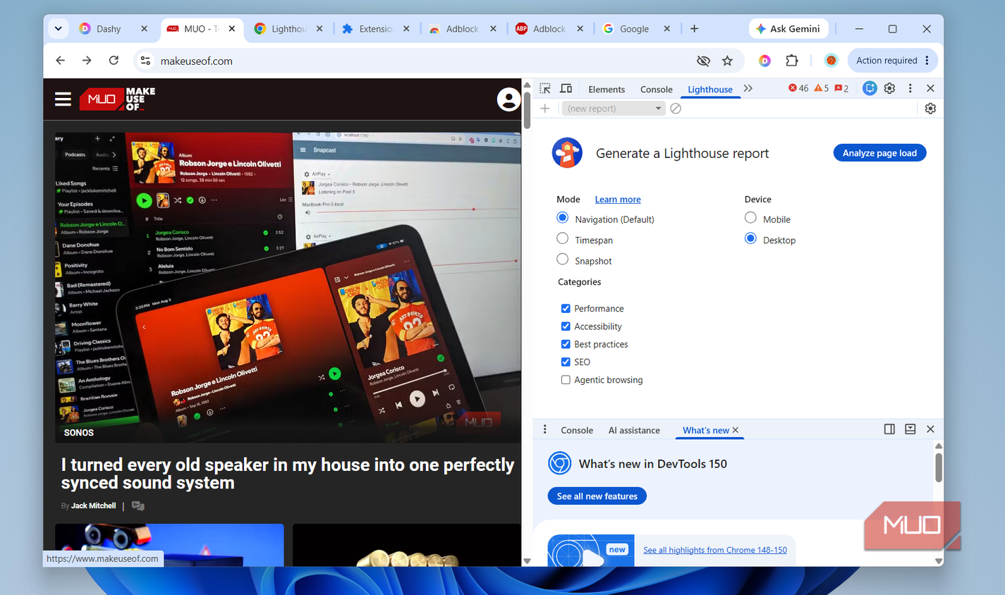The width and height of the screenshot is (1005, 595).
Task: Switch to the Console DevTools tab
Action: (x=656, y=90)
